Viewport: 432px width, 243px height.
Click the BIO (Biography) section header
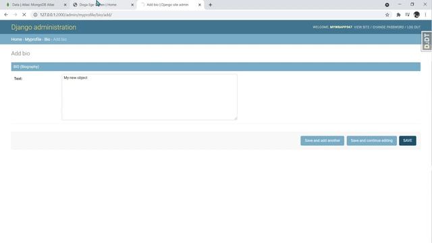[216, 67]
